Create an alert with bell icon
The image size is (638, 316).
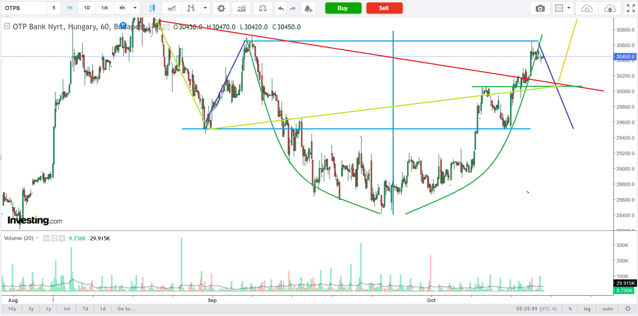point(308,8)
